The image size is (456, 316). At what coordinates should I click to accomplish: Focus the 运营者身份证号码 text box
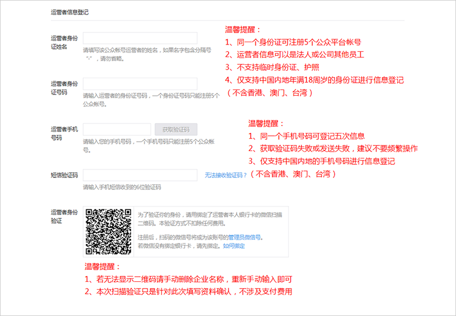(140, 84)
